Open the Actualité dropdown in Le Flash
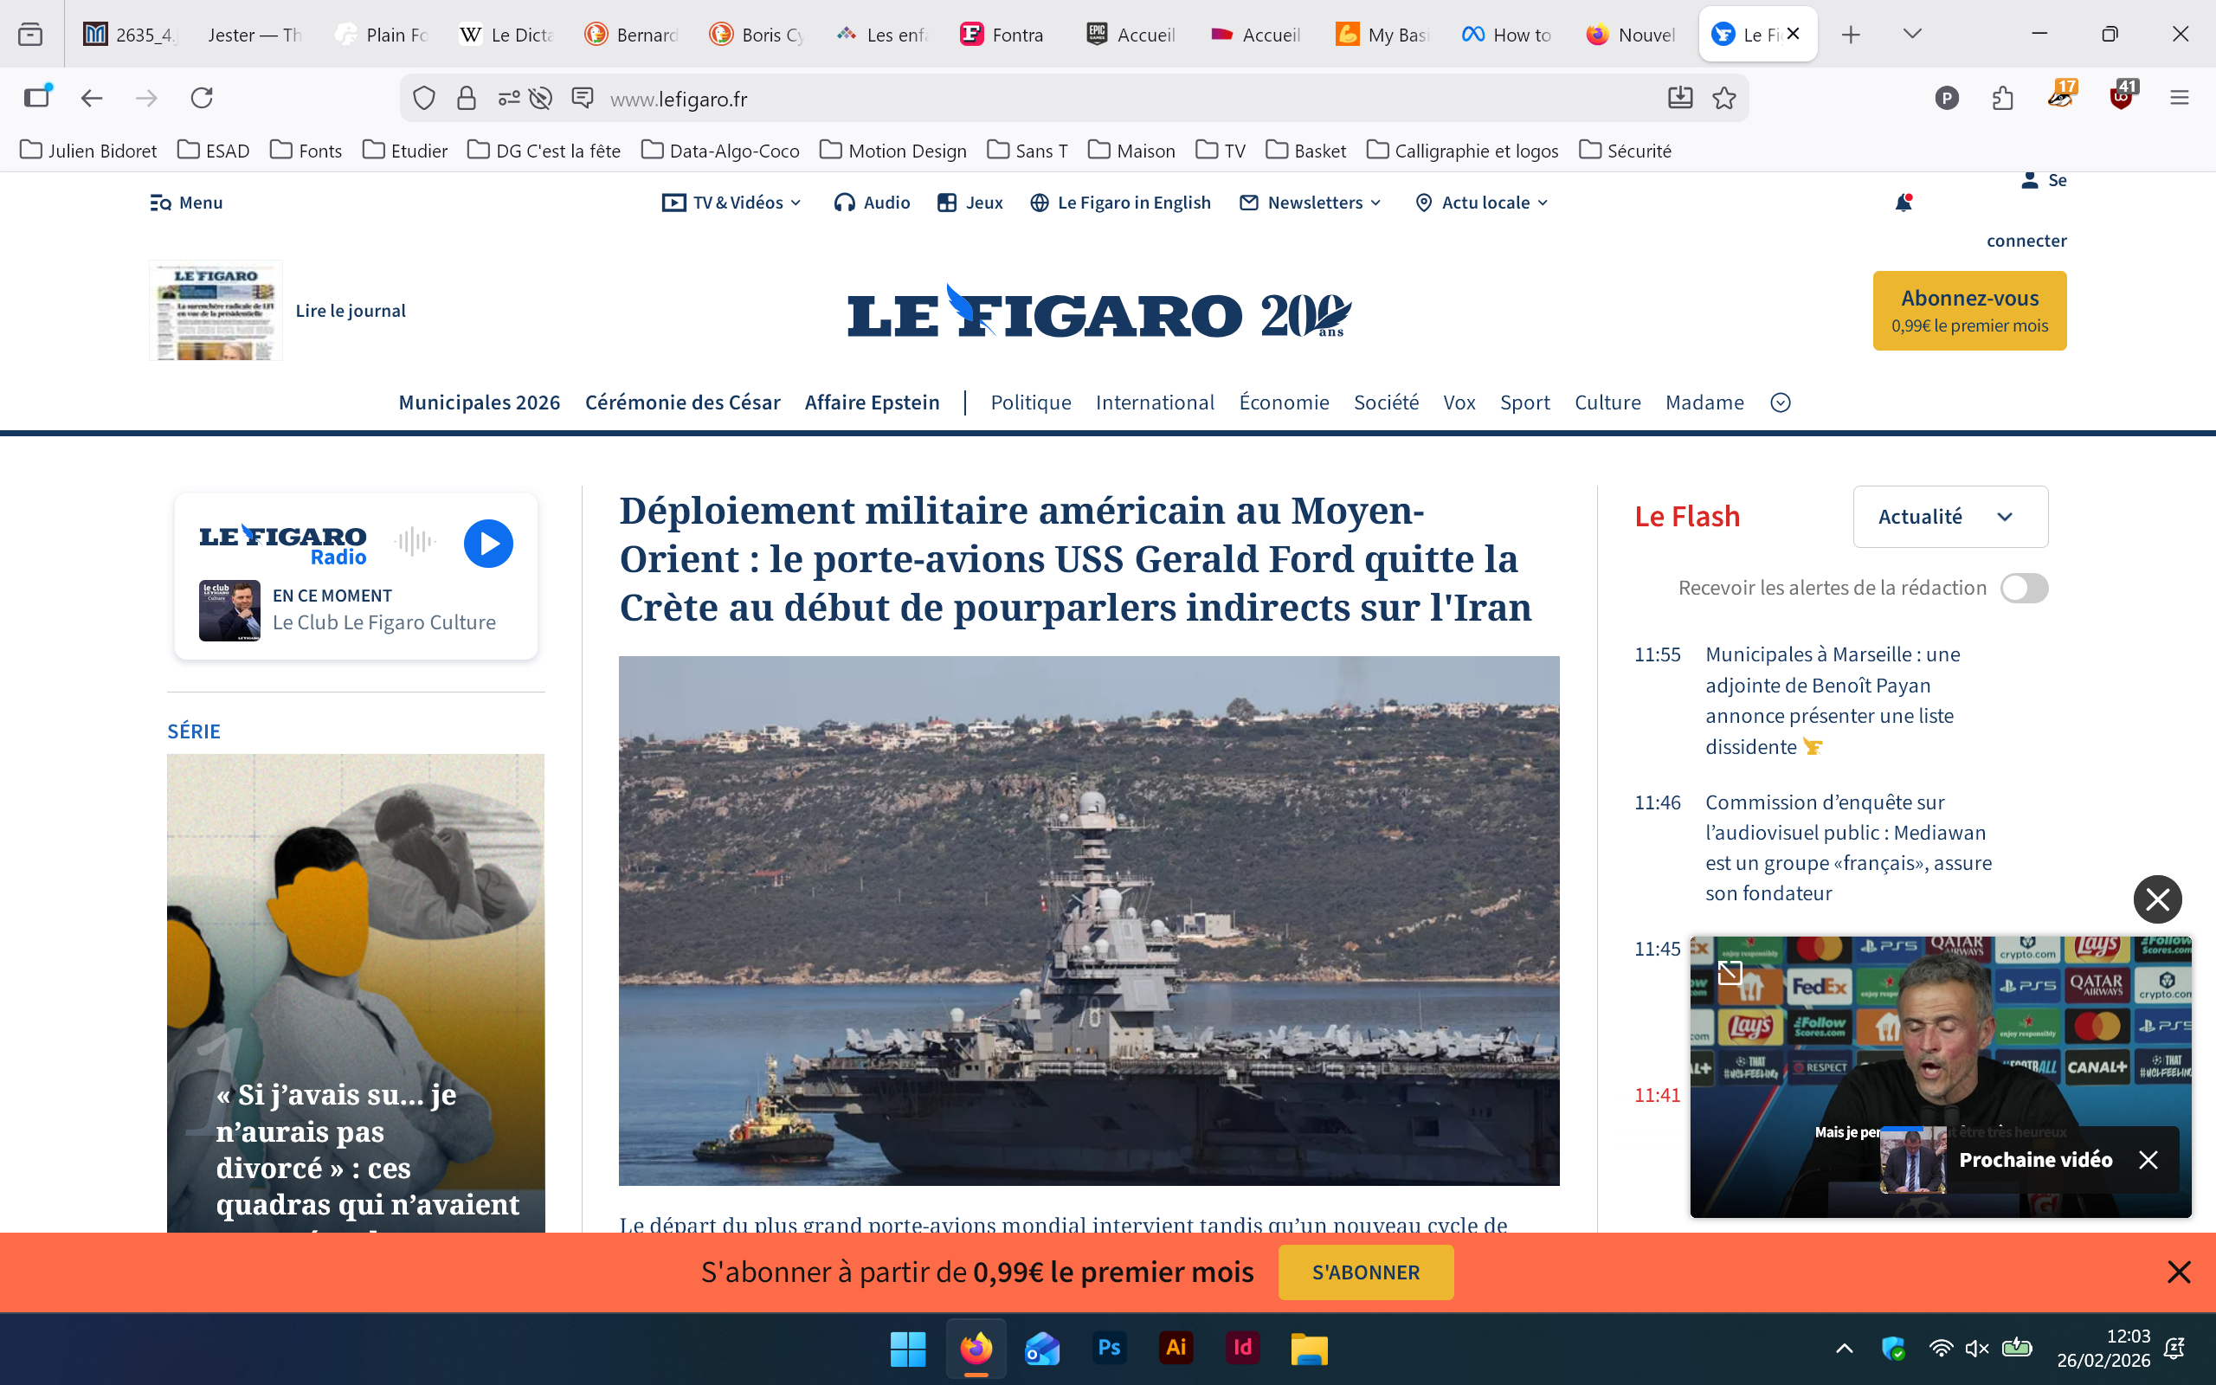The image size is (2216, 1385). [1949, 517]
